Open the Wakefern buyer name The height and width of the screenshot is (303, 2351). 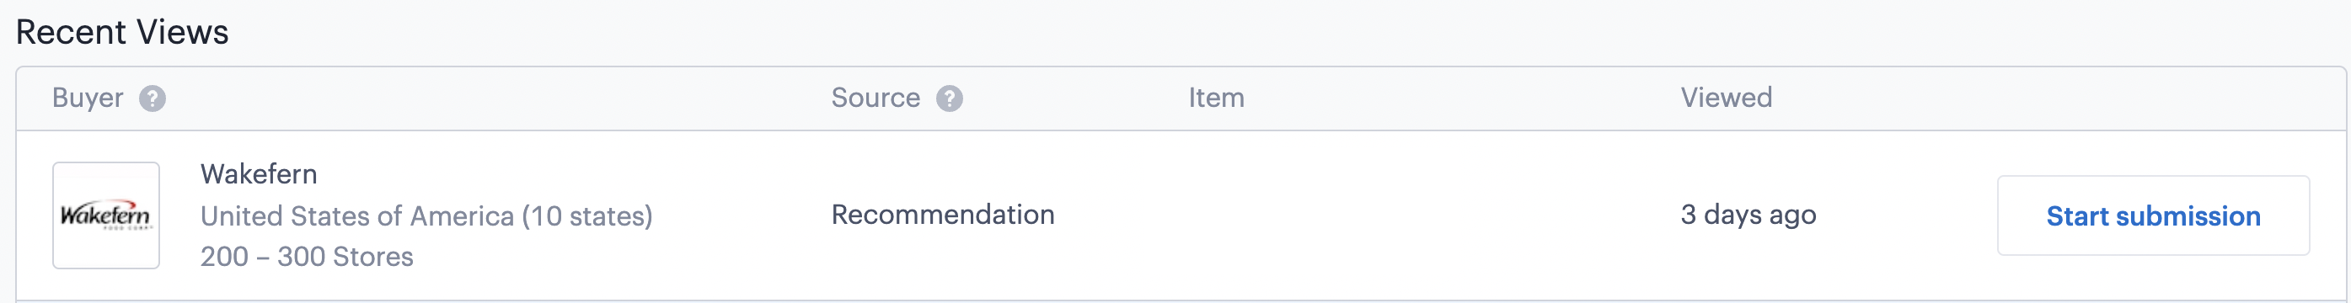click(260, 173)
